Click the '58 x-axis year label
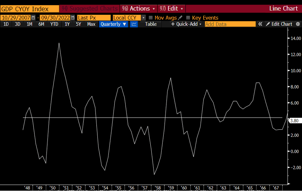 (x=158, y=188)
